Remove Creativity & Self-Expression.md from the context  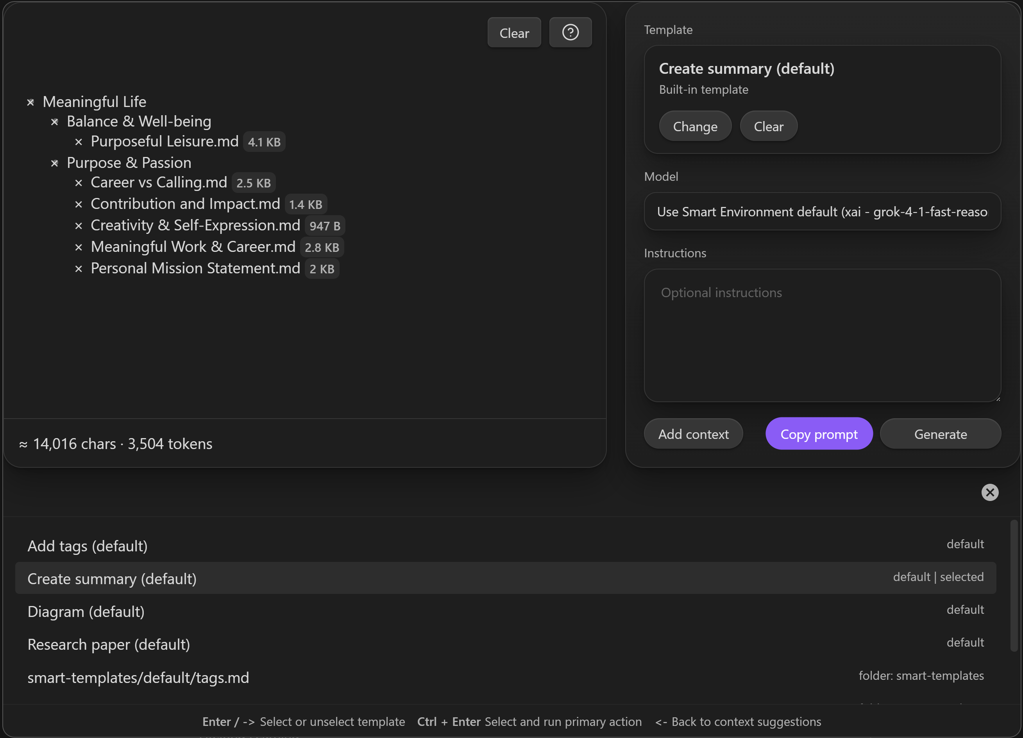(x=79, y=226)
